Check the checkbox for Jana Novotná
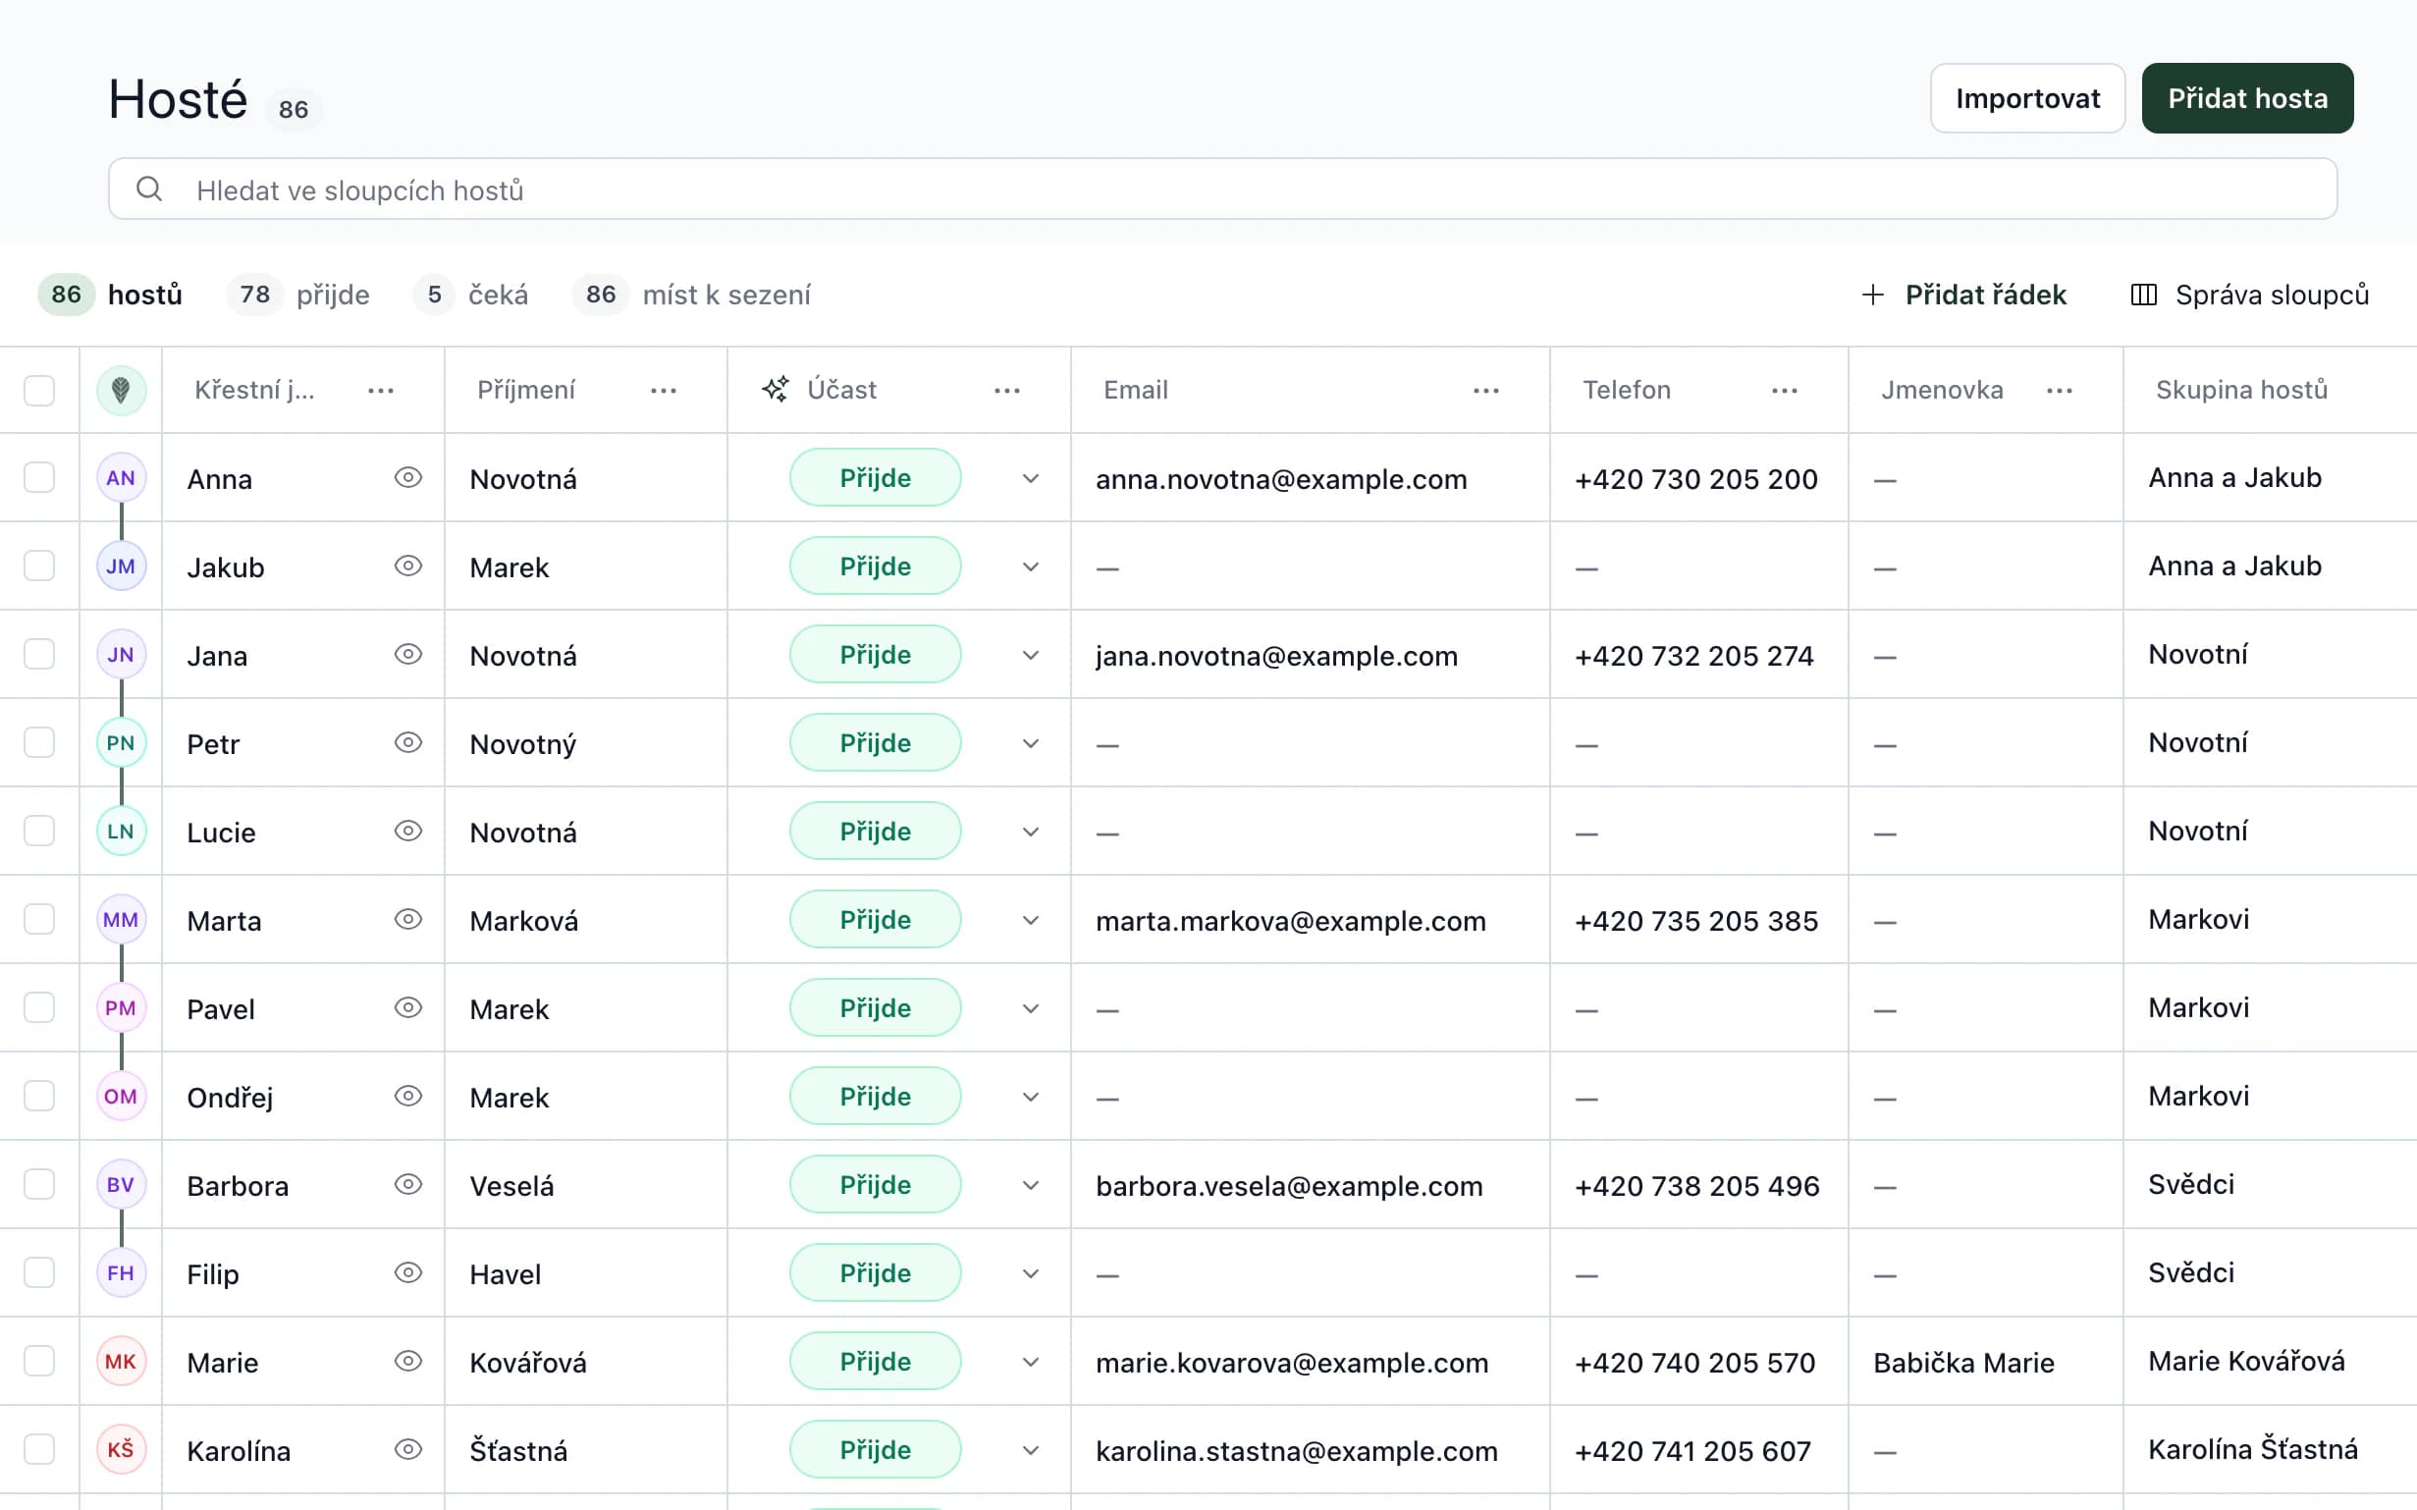The image size is (2417, 1510). pos(39,654)
